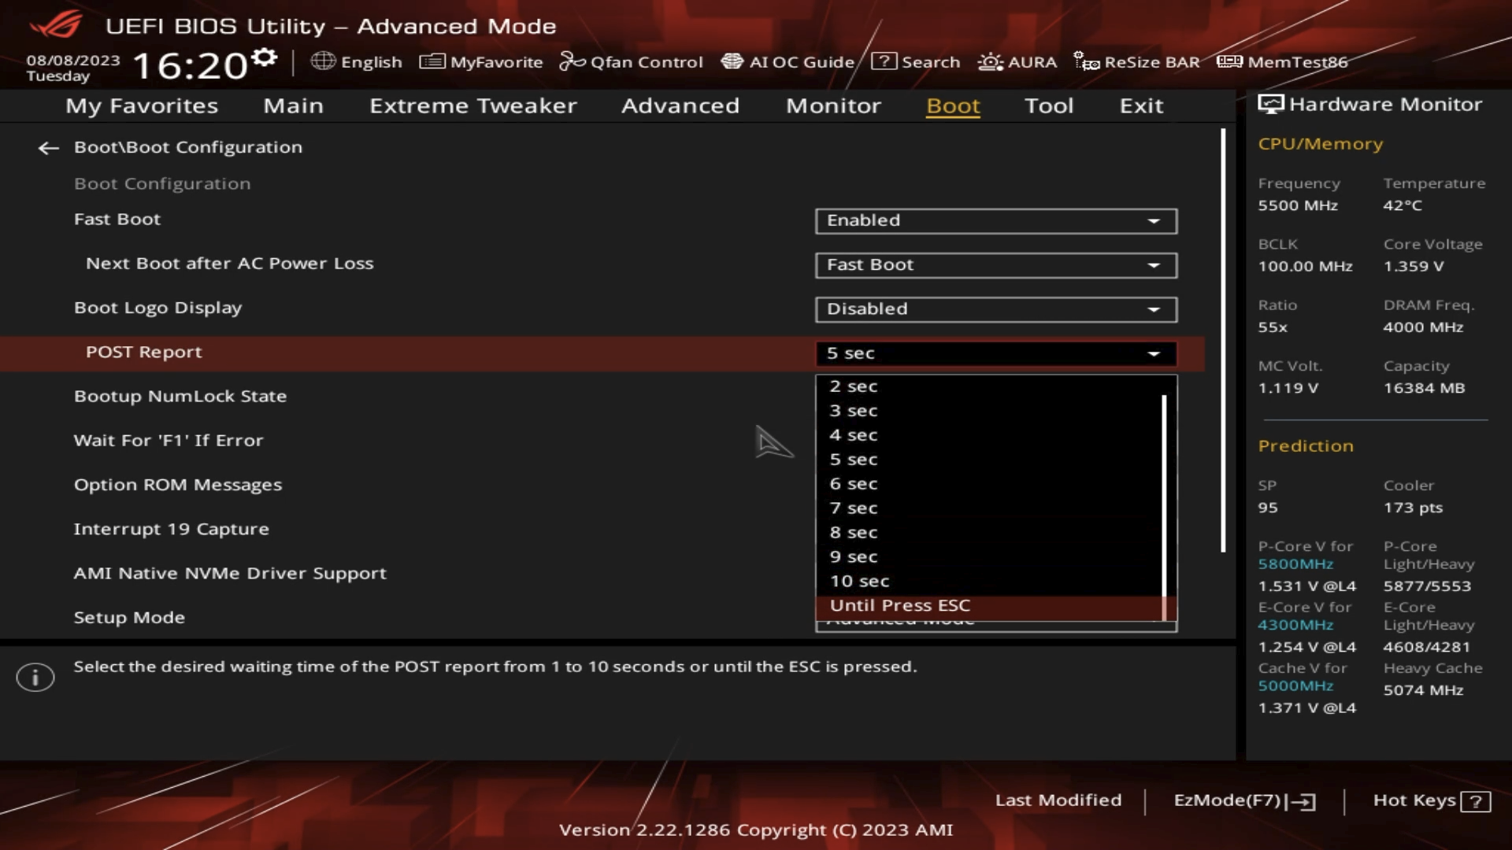Launch MemTest86 memory icon
The width and height of the screenshot is (1512, 850).
click(1229, 61)
